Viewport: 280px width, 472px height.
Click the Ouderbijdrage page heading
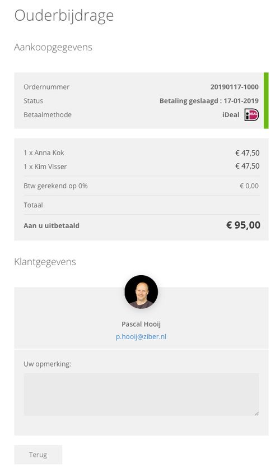[64, 16]
